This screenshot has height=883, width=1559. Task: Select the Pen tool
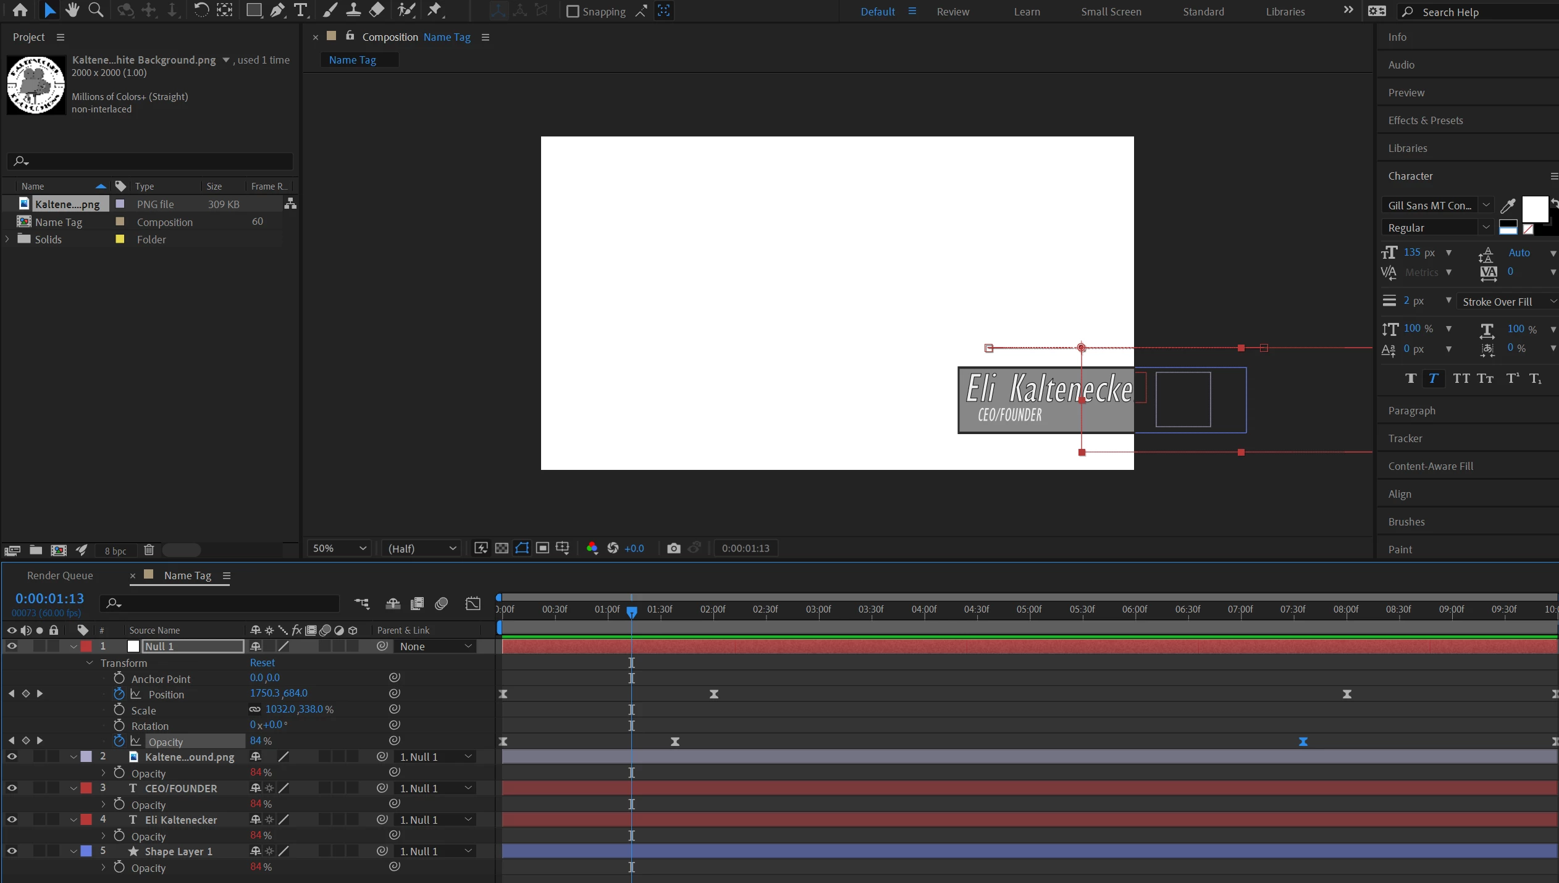[x=277, y=10]
